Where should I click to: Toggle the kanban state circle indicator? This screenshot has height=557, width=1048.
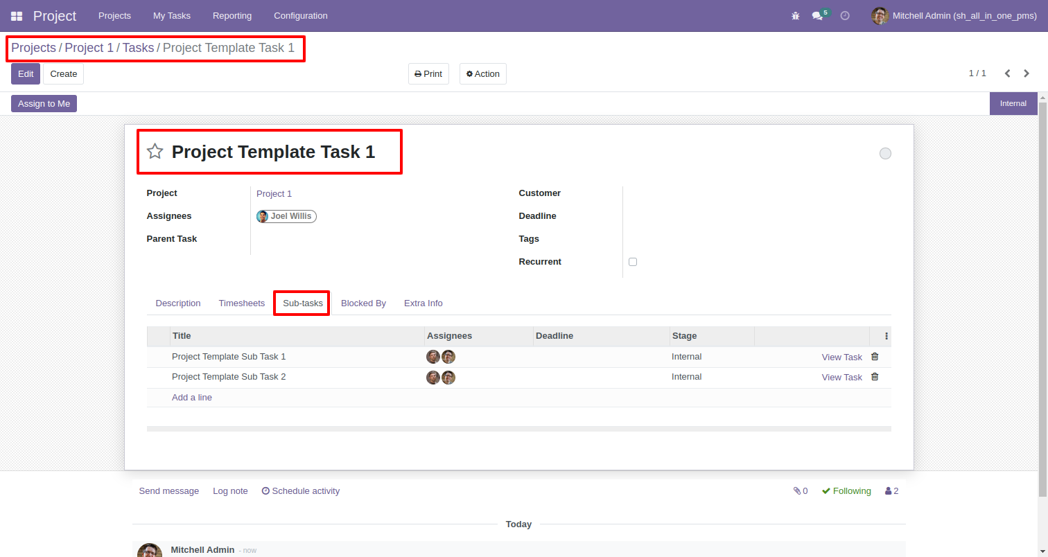[885, 153]
